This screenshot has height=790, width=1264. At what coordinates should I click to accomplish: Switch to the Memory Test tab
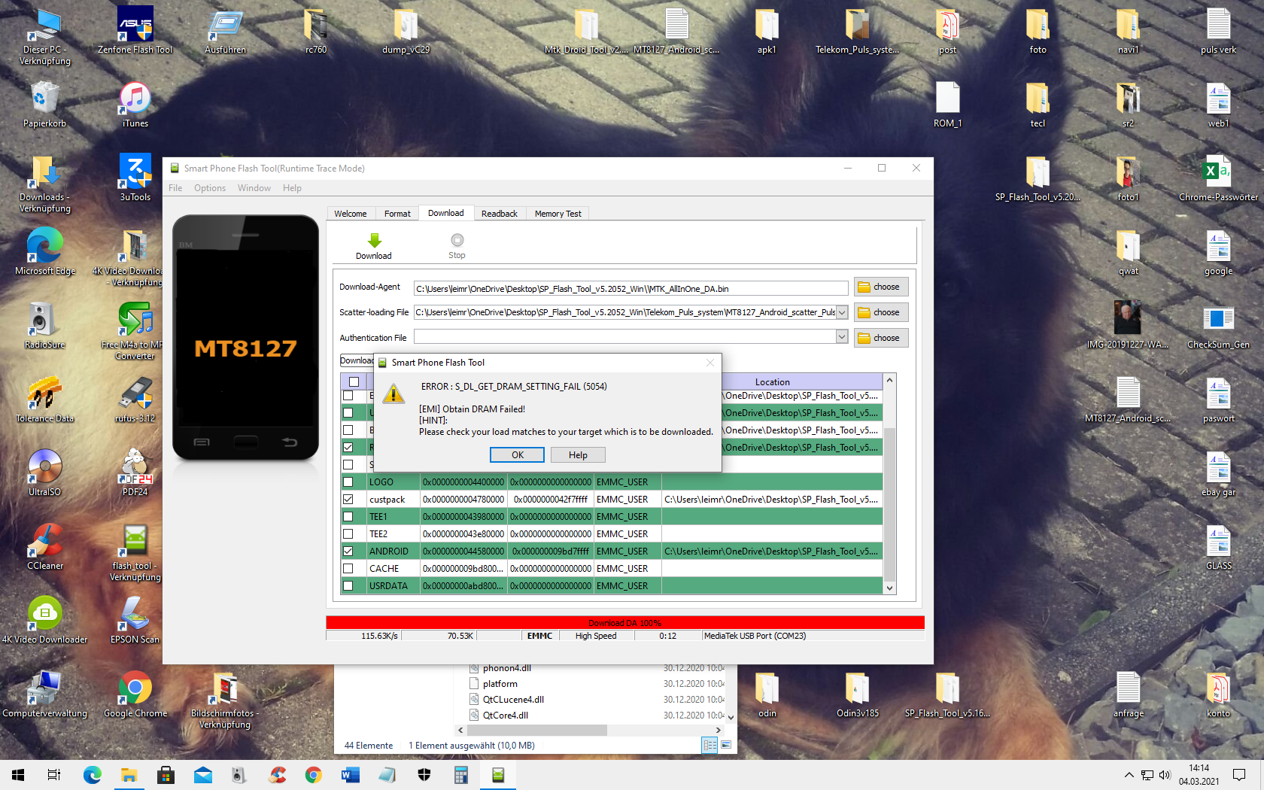coord(558,214)
